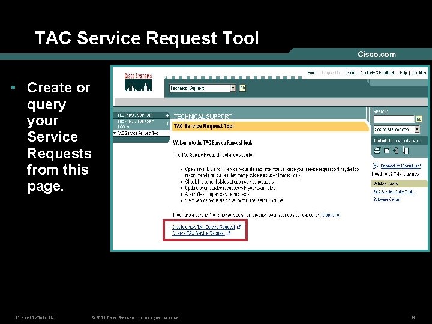432x324 pixels.
Task: Click Logged In in the top navigation
Action: [x=331, y=73]
